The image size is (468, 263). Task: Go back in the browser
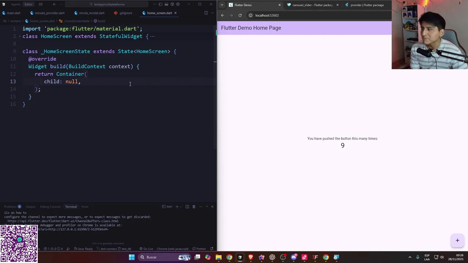coord(222,15)
